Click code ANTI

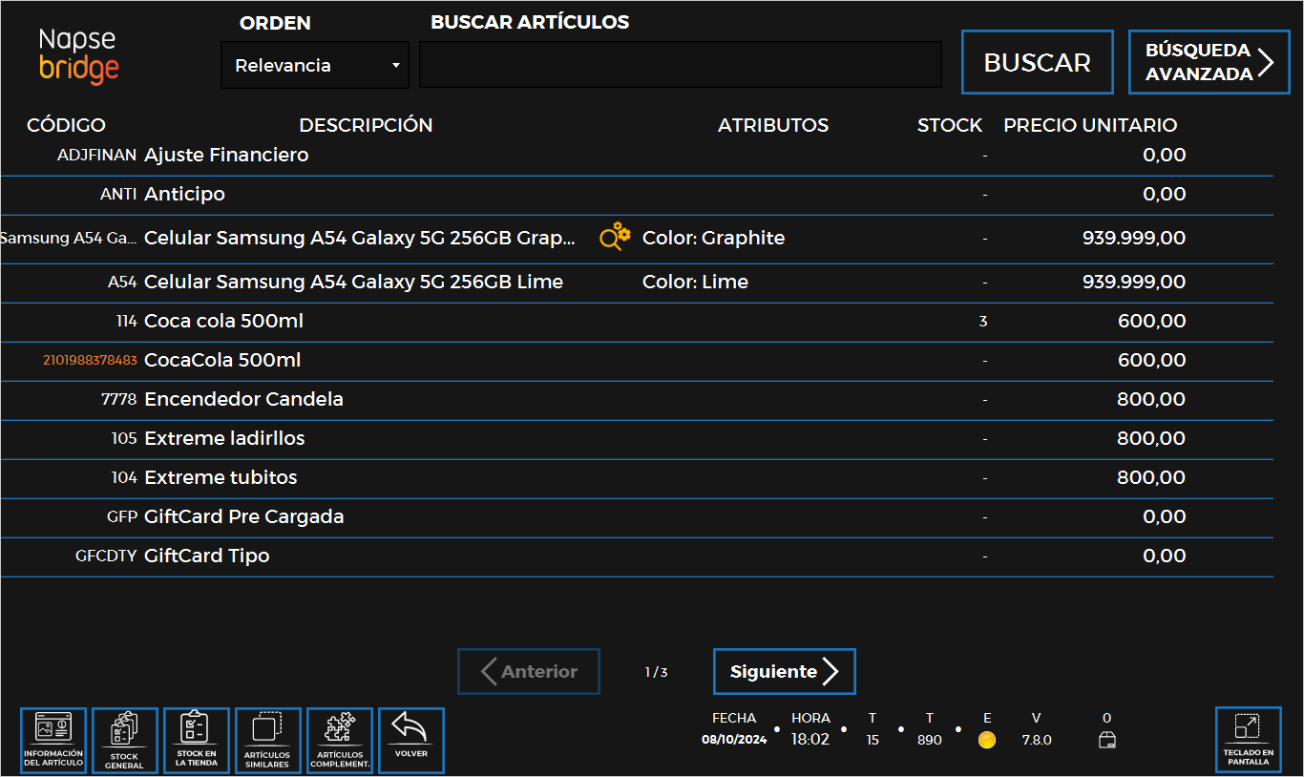(x=119, y=194)
